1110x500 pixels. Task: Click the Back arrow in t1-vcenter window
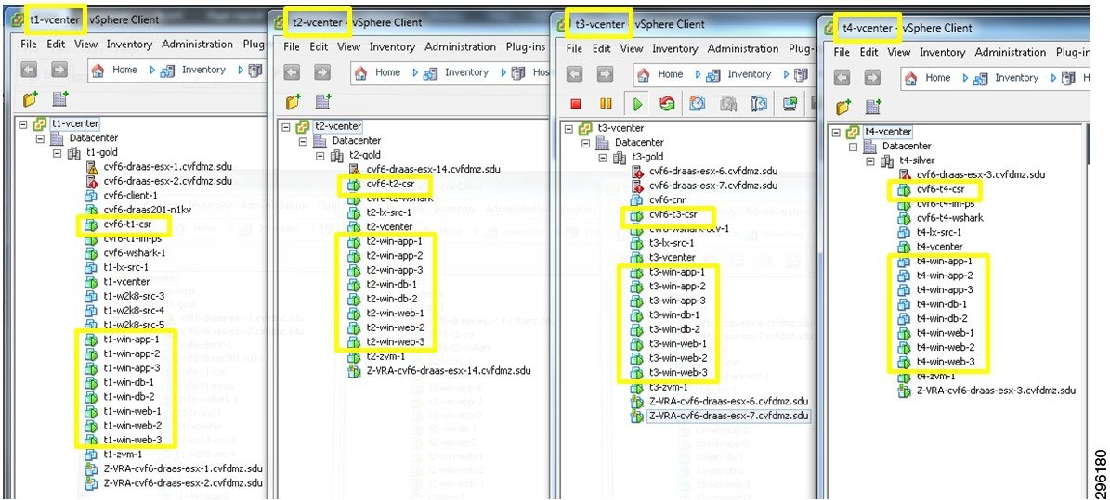29,70
